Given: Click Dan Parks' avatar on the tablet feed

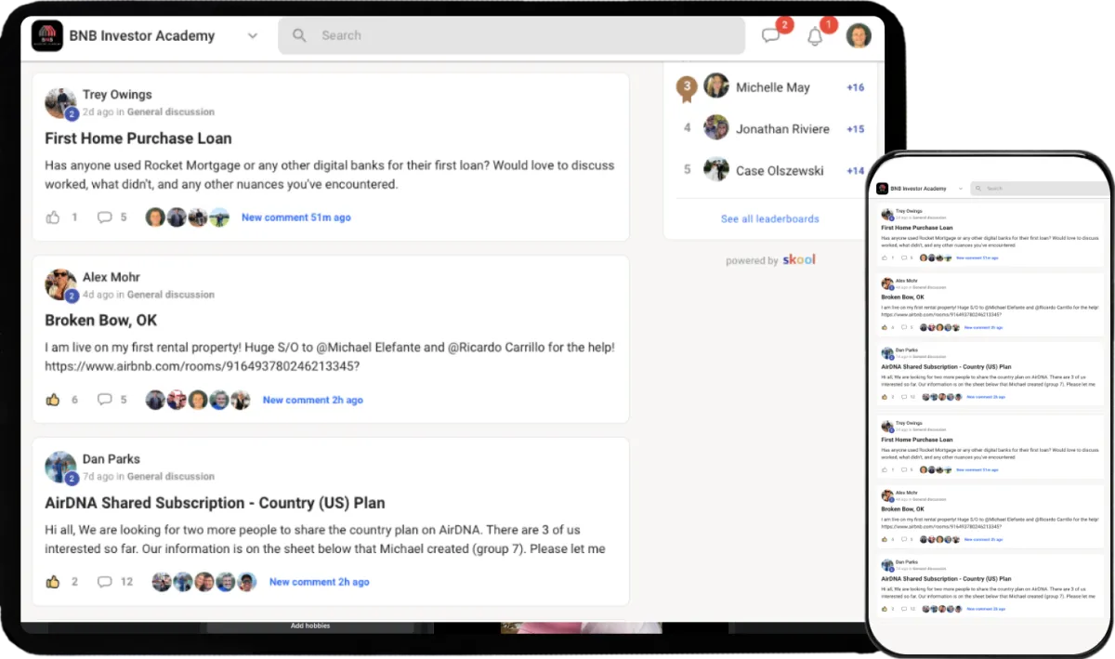Looking at the screenshot, I should tap(60, 468).
